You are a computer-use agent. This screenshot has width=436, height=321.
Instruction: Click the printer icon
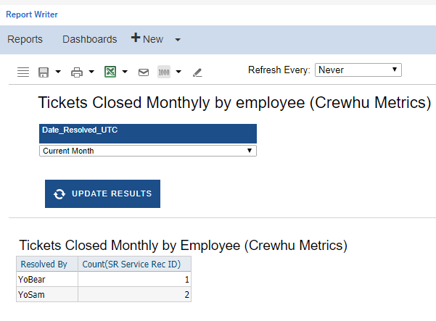77,72
